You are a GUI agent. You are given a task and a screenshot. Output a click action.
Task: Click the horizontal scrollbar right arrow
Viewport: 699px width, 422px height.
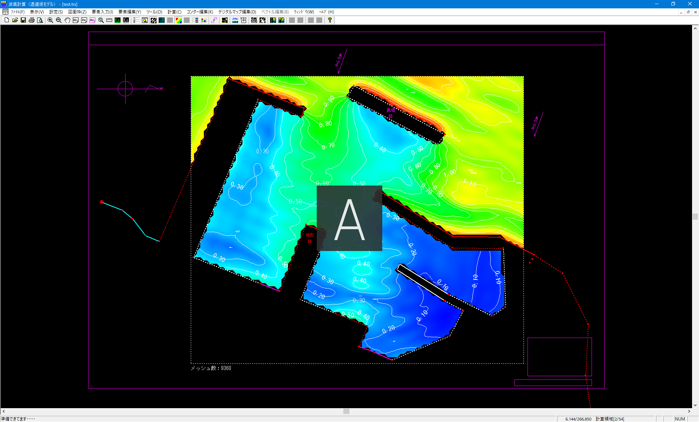(x=689, y=411)
